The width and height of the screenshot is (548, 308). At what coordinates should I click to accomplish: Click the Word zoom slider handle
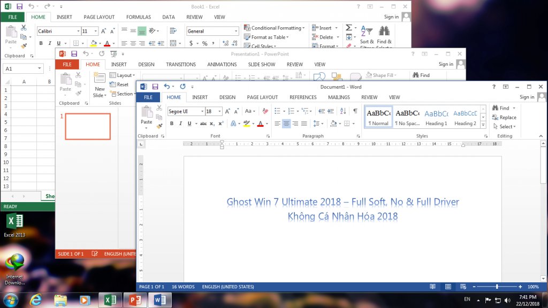(x=497, y=287)
